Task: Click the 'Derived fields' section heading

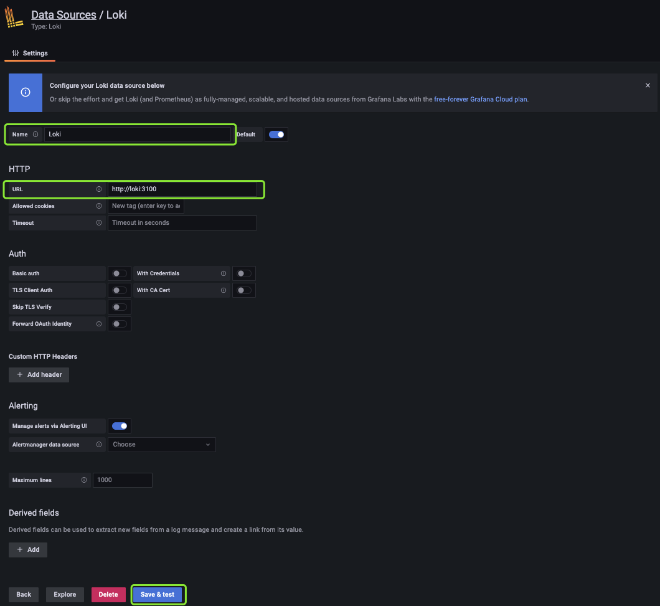Action: click(x=34, y=513)
